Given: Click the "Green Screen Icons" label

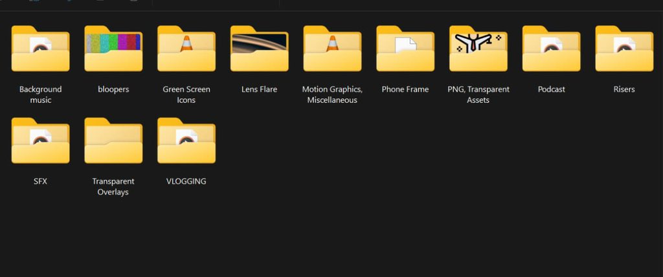Looking at the screenshot, I should [x=186, y=94].
